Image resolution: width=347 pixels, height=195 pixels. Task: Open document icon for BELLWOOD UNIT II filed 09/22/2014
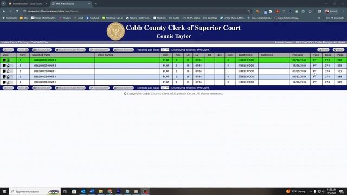(x=4, y=77)
